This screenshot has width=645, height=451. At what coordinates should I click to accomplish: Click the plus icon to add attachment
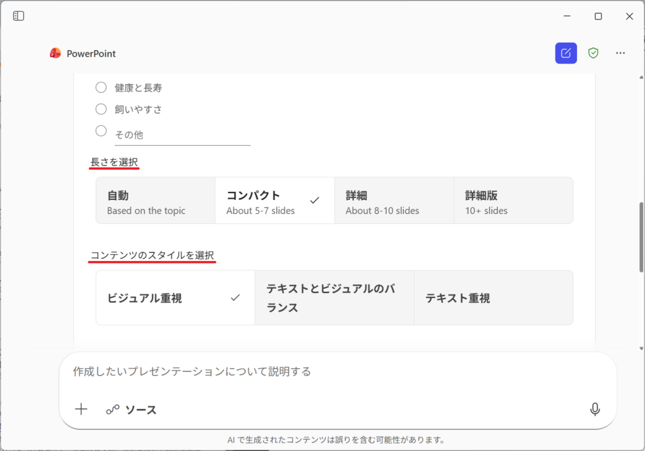tap(81, 409)
